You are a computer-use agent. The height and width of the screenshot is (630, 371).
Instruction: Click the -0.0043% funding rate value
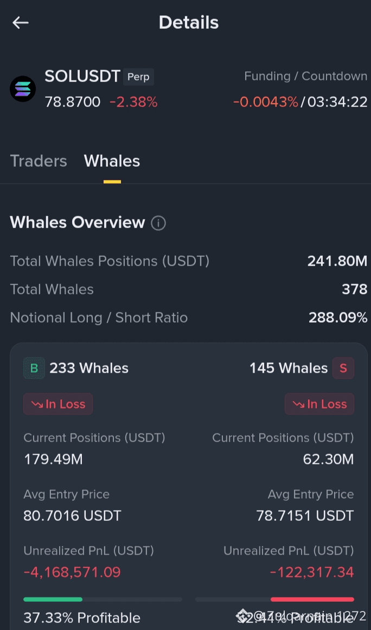click(266, 102)
